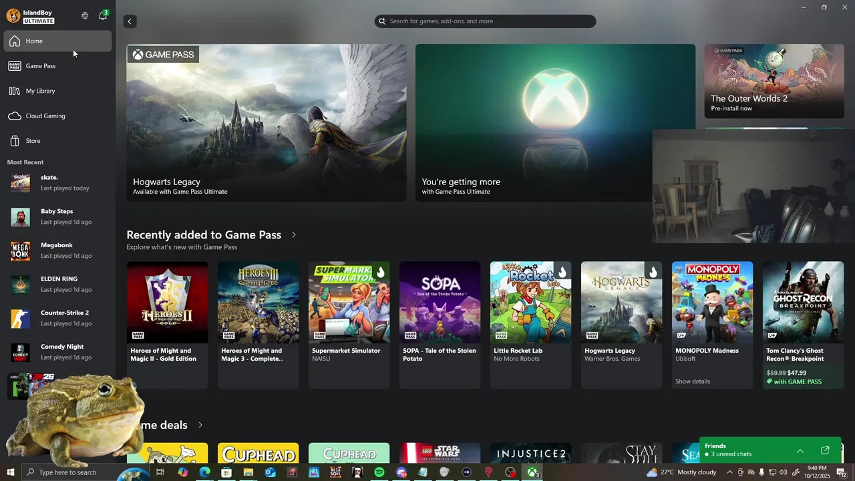Open LEGO Star Wars deal thumbnail
This screenshot has width=855, height=481.
click(x=440, y=452)
